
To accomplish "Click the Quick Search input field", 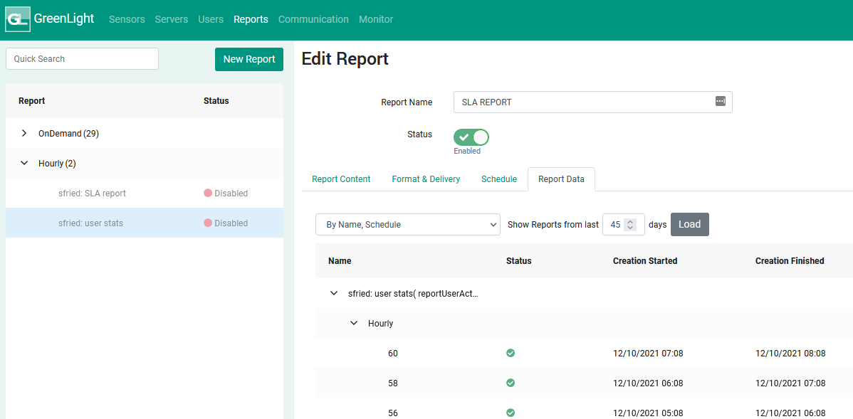I will [x=82, y=59].
